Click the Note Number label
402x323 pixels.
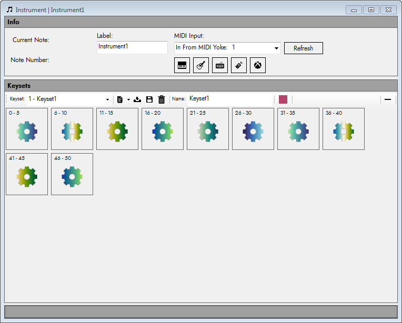point(30,60)
